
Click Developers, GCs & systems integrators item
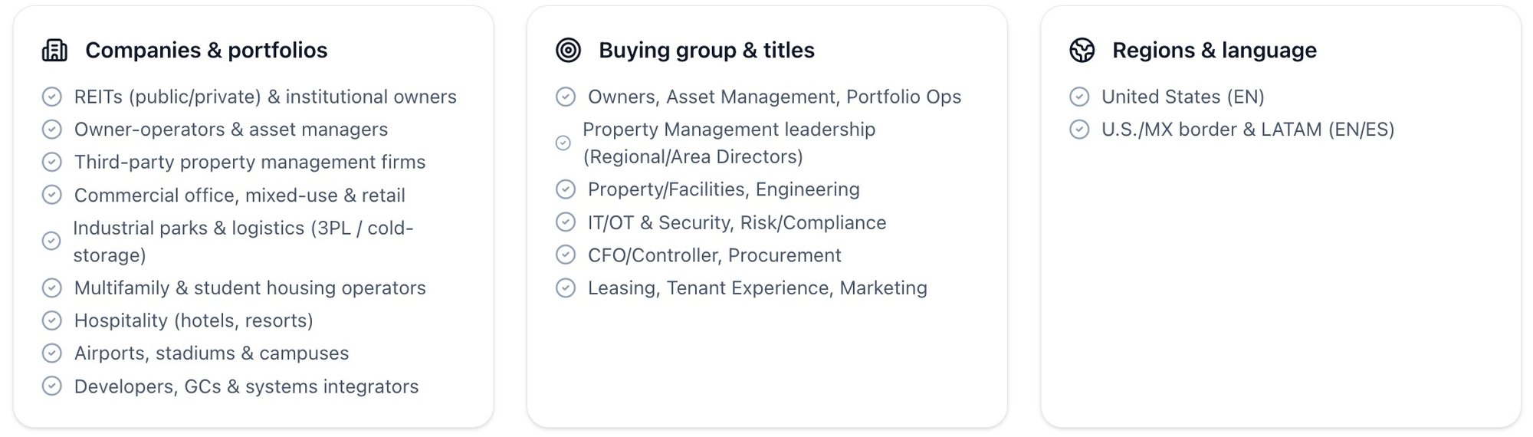coord(246,386)
